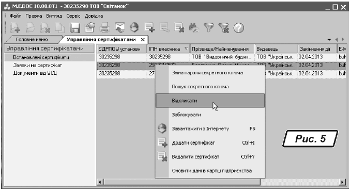The image size is (350, 191).
Task: Click the remove certificate toolbar icon
Action: (179, 28)
